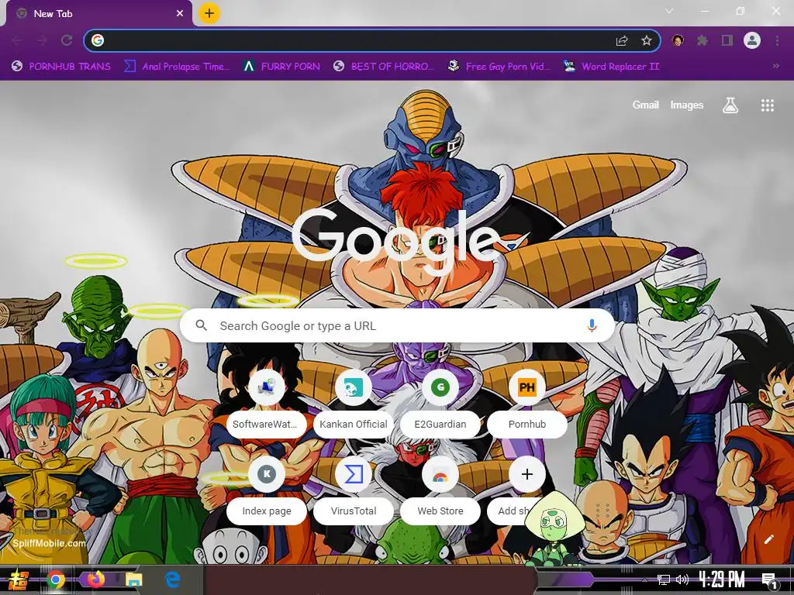Go forward with the forward arrow
Screen dimensions: 794x595
point(42,40)
